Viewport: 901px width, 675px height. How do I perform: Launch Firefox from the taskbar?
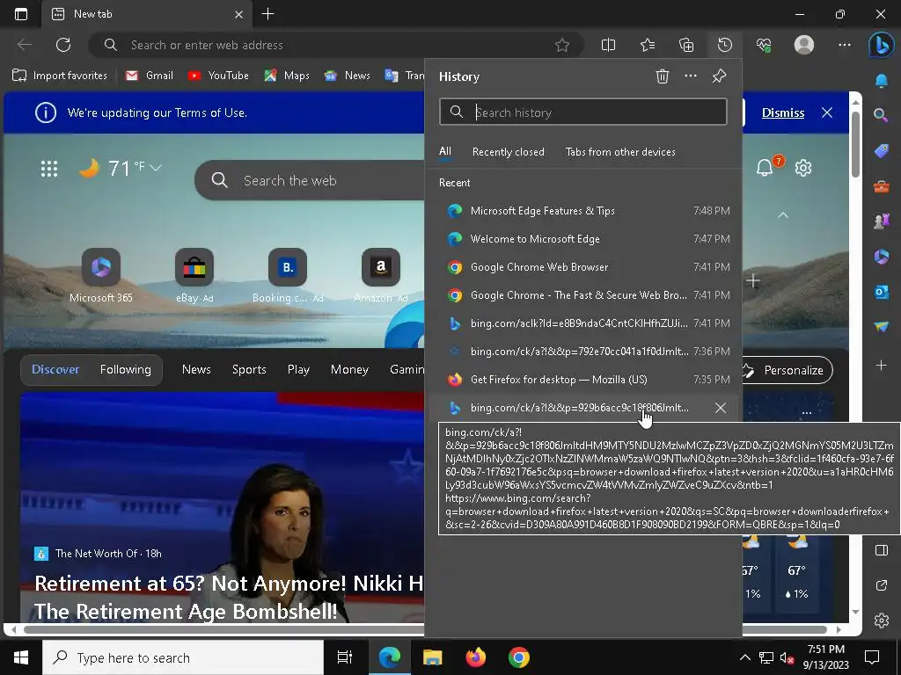coord(476,657)
